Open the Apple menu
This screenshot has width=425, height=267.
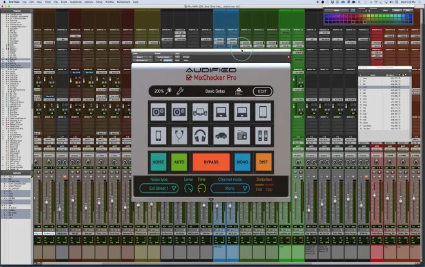5,2
